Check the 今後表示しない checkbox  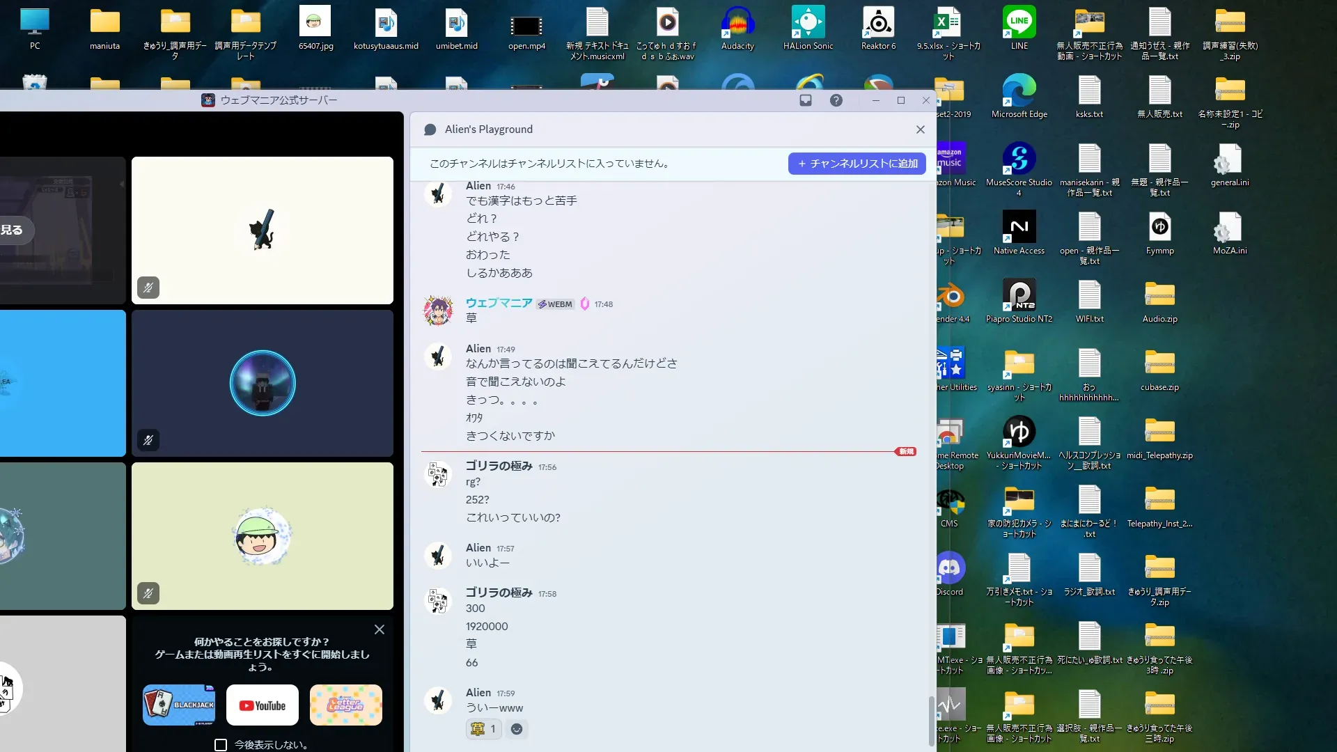tap(221, 745)
